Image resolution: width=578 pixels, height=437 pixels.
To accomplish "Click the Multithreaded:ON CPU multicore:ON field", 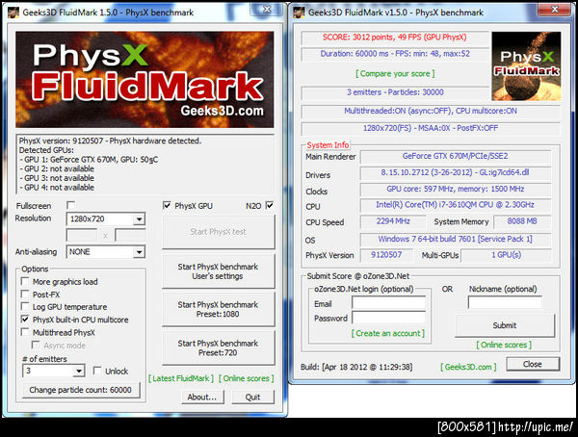I will [x=431, y=111].
